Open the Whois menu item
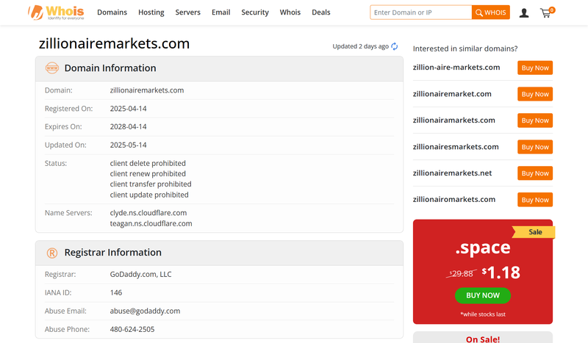Screen dimensions: 588x343 290,12
